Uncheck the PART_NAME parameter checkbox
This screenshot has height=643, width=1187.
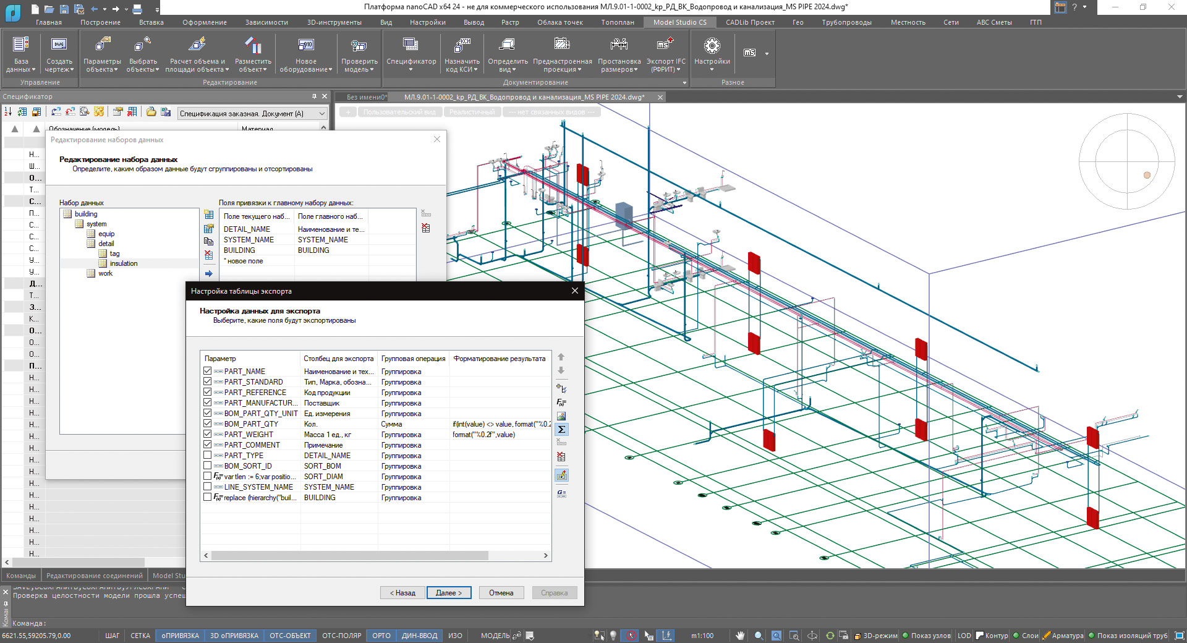pyautogui.click(x=208, y=372)
